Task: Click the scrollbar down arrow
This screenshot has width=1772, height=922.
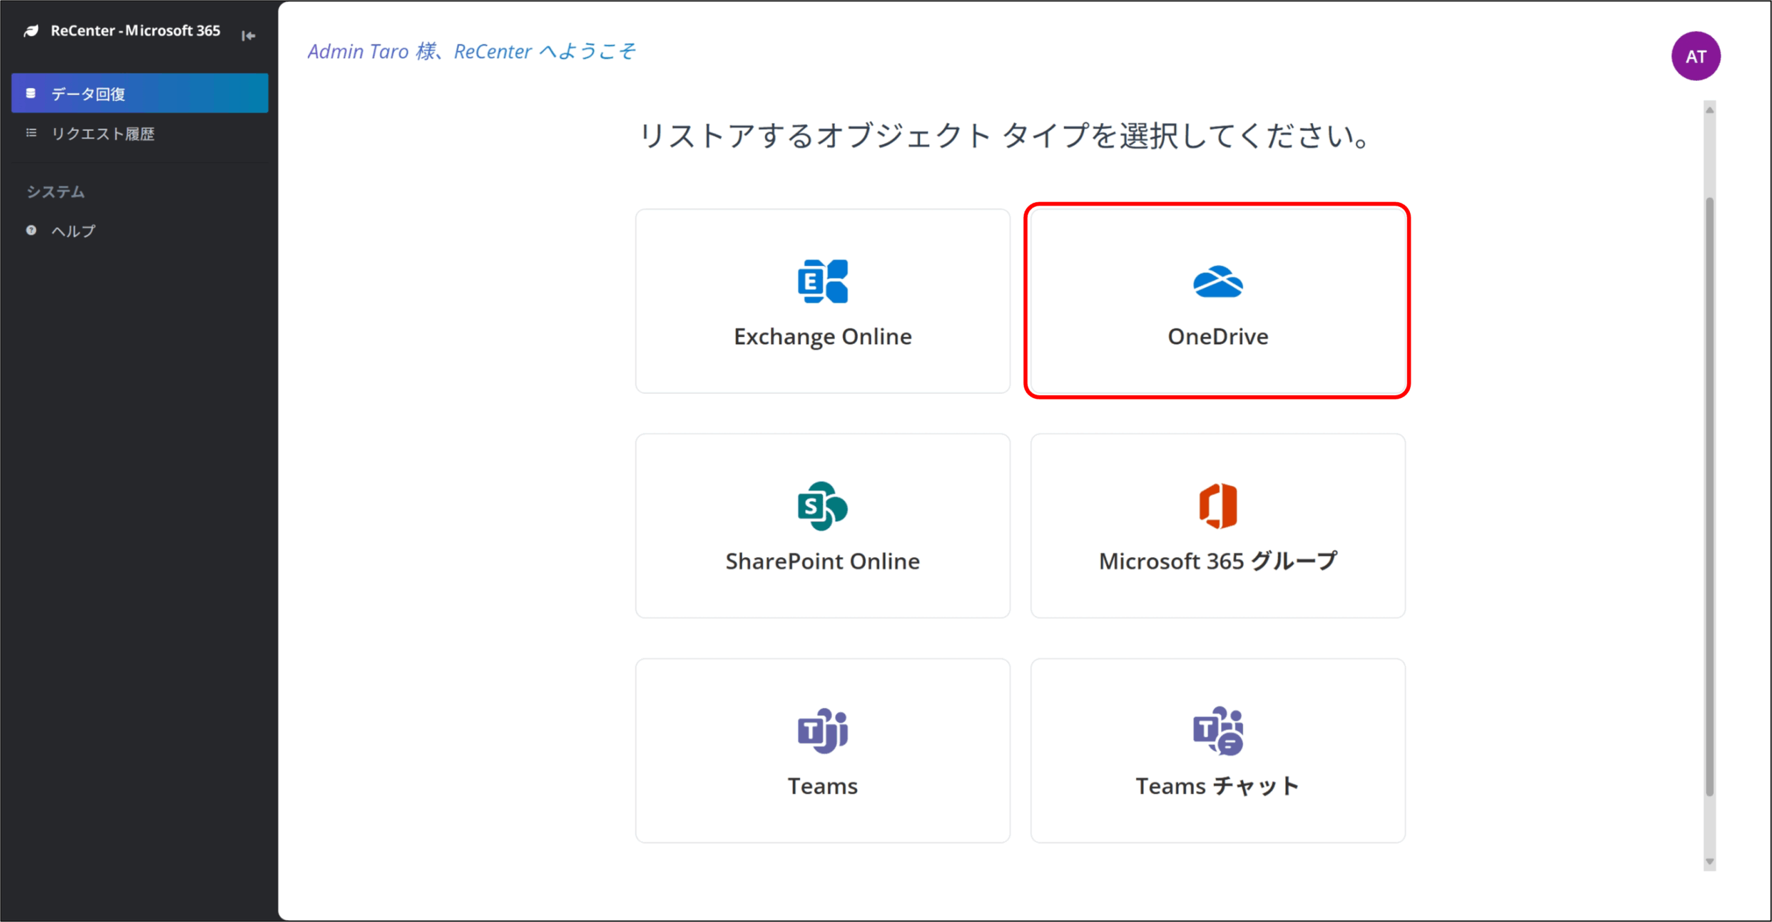Action: coord(1710,862)
